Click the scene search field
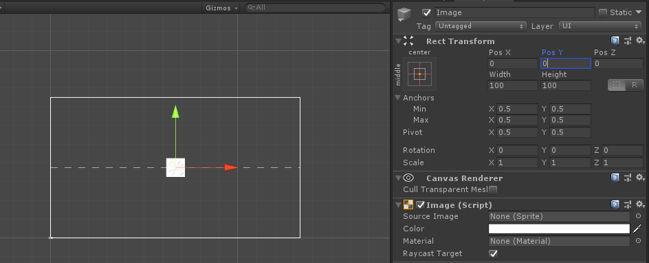This screenshot has width=649, height=263. click(315, 8)
